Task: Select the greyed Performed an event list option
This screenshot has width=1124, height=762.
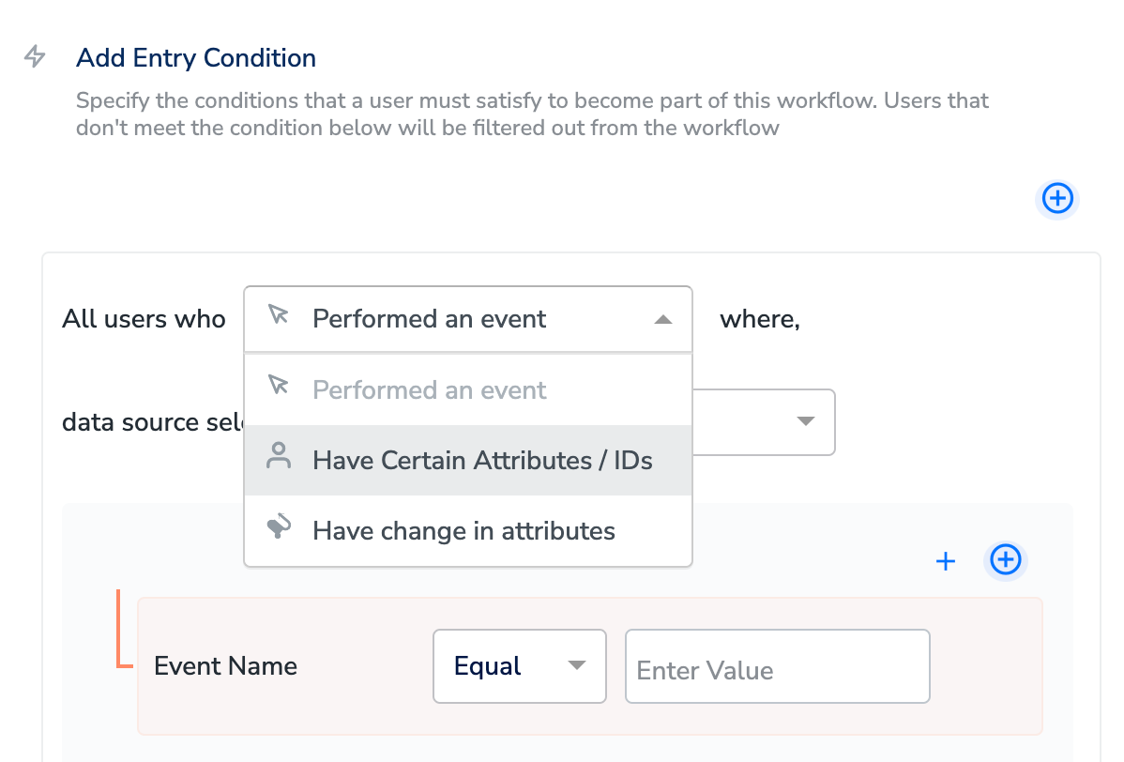Action: point(430,389)
